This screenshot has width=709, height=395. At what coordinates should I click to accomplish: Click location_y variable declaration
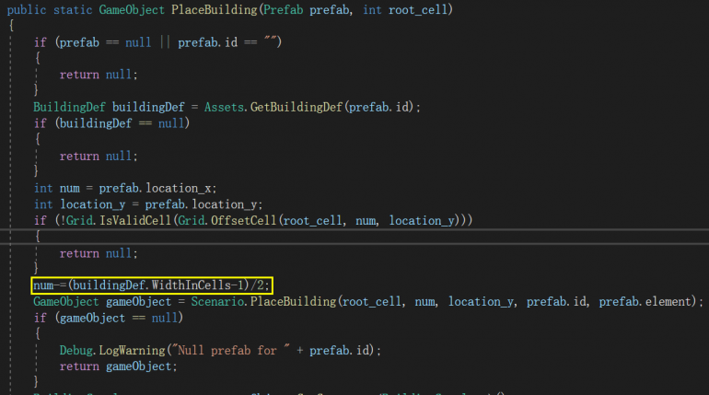pyautogui.click(x=93, y=204)
